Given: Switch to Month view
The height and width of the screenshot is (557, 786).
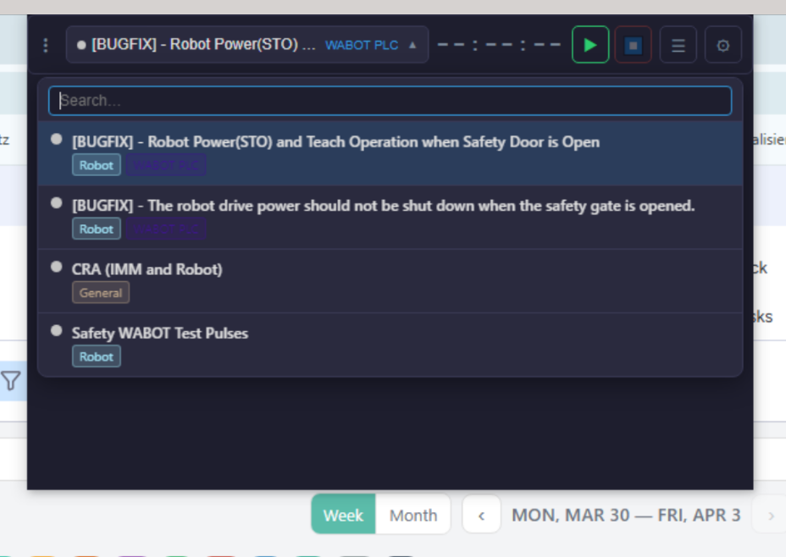Looking at the screenshot, I should 413,515.
